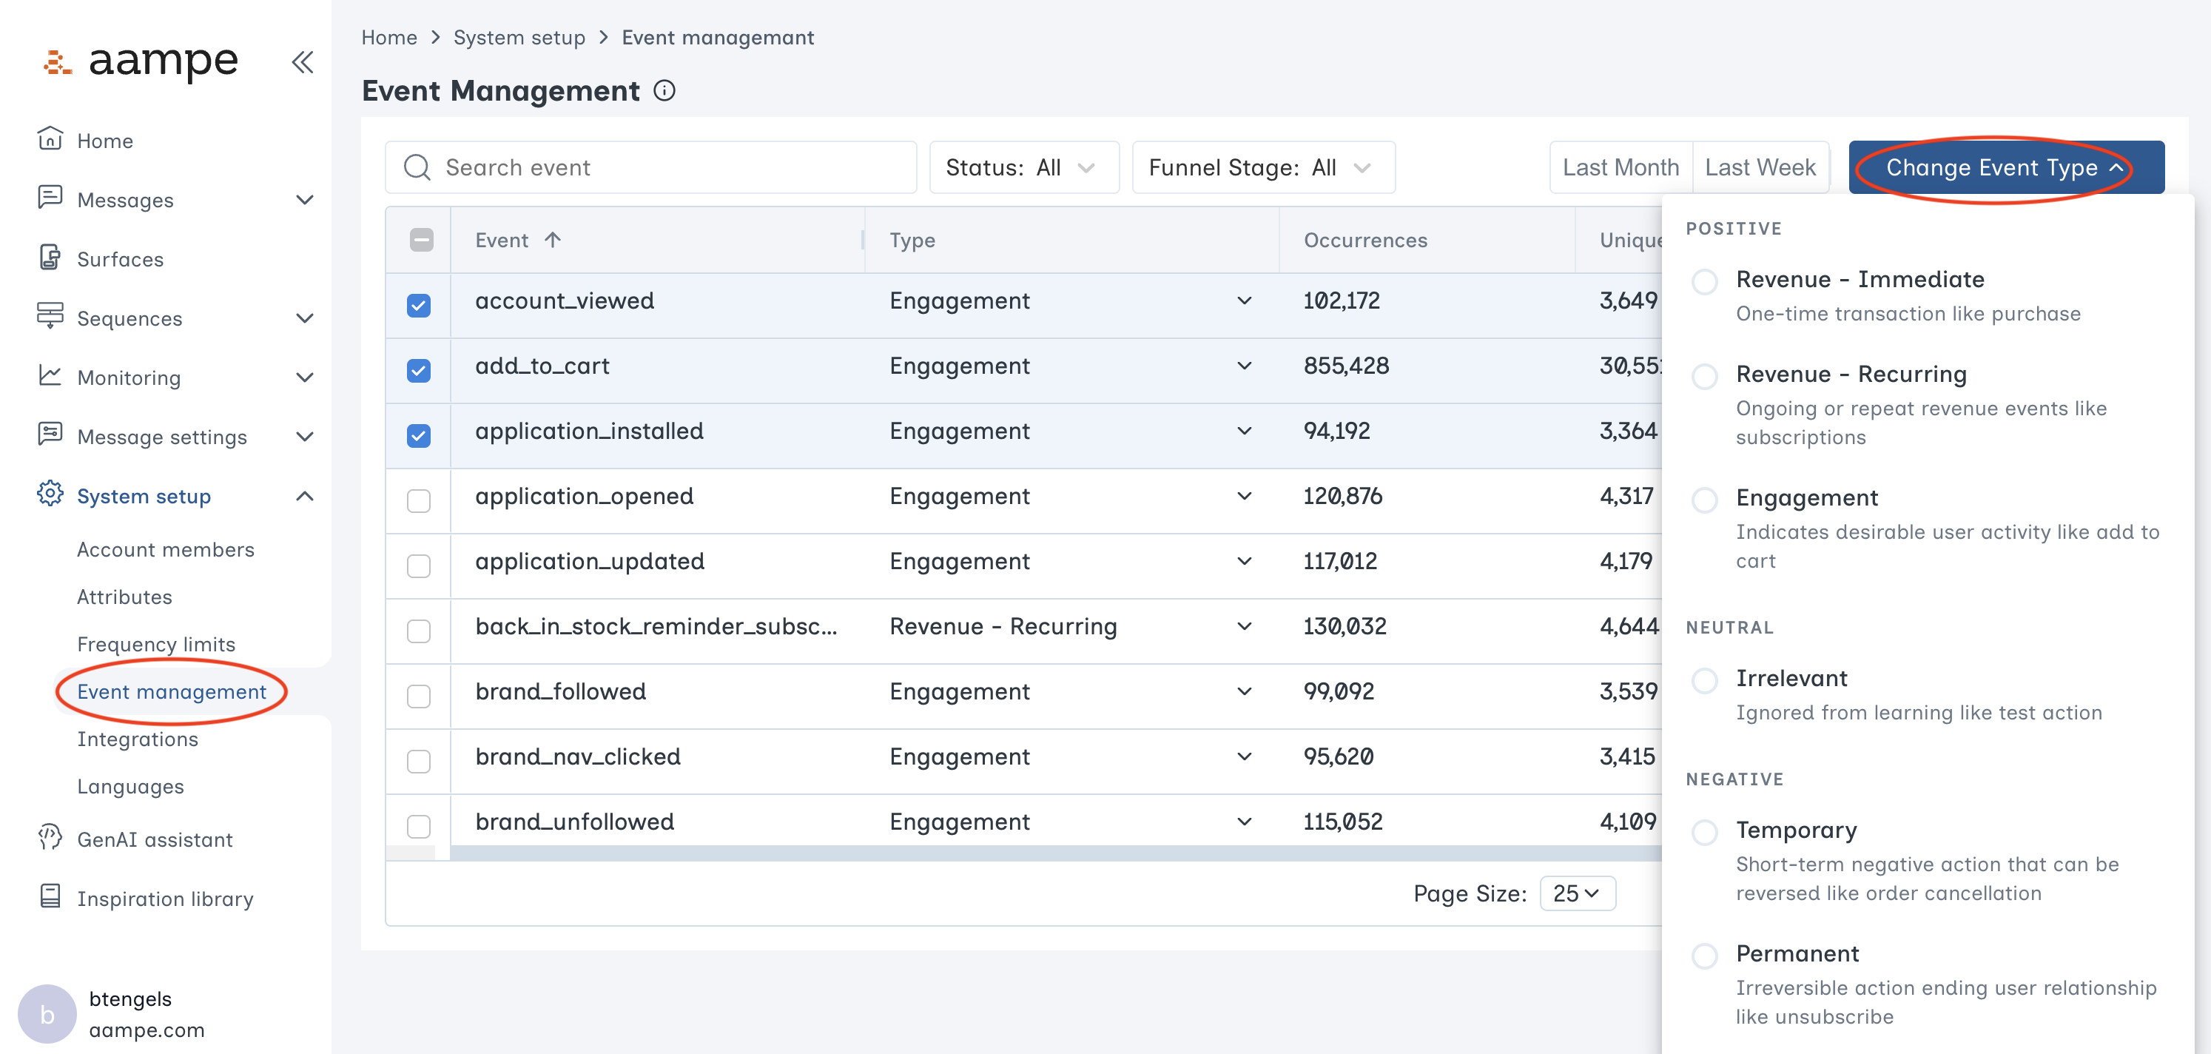Uncheck the account_viewed row checkbox
The image size is (2211, 1054).
(418, 305)
